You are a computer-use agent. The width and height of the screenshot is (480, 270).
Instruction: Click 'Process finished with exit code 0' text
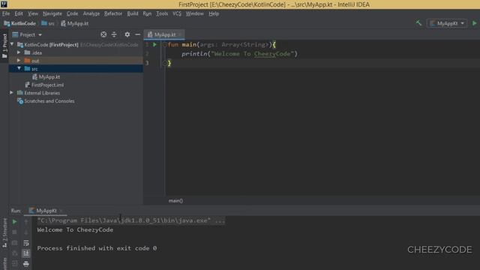(97, 248)
